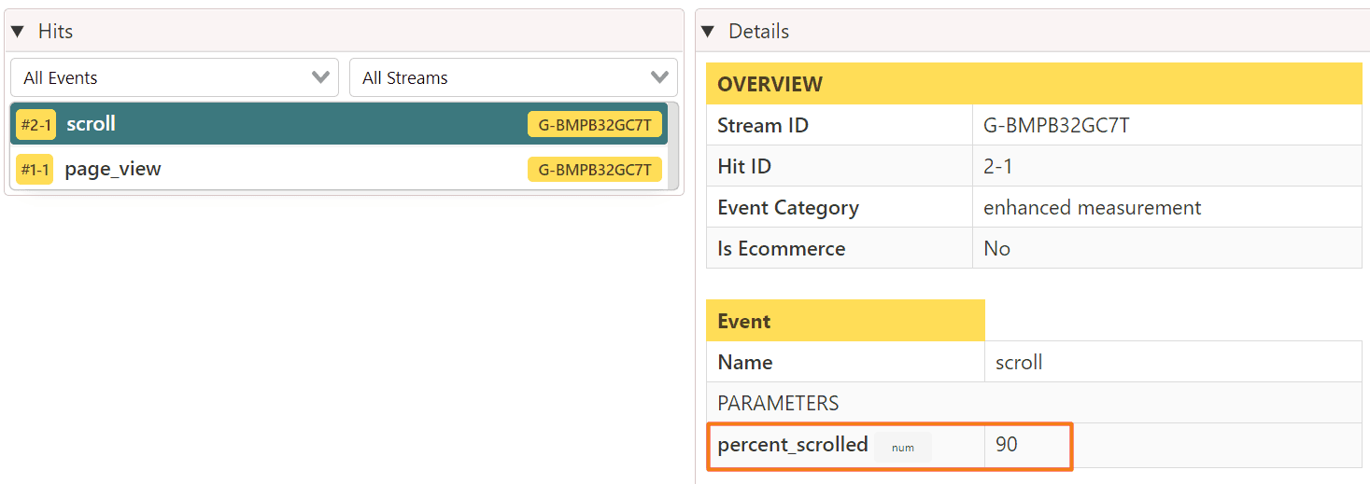This screenshot has width=1370, height=484.
Task: Click the percent_scrolled parameter name
Action: (x=793, y=445)
